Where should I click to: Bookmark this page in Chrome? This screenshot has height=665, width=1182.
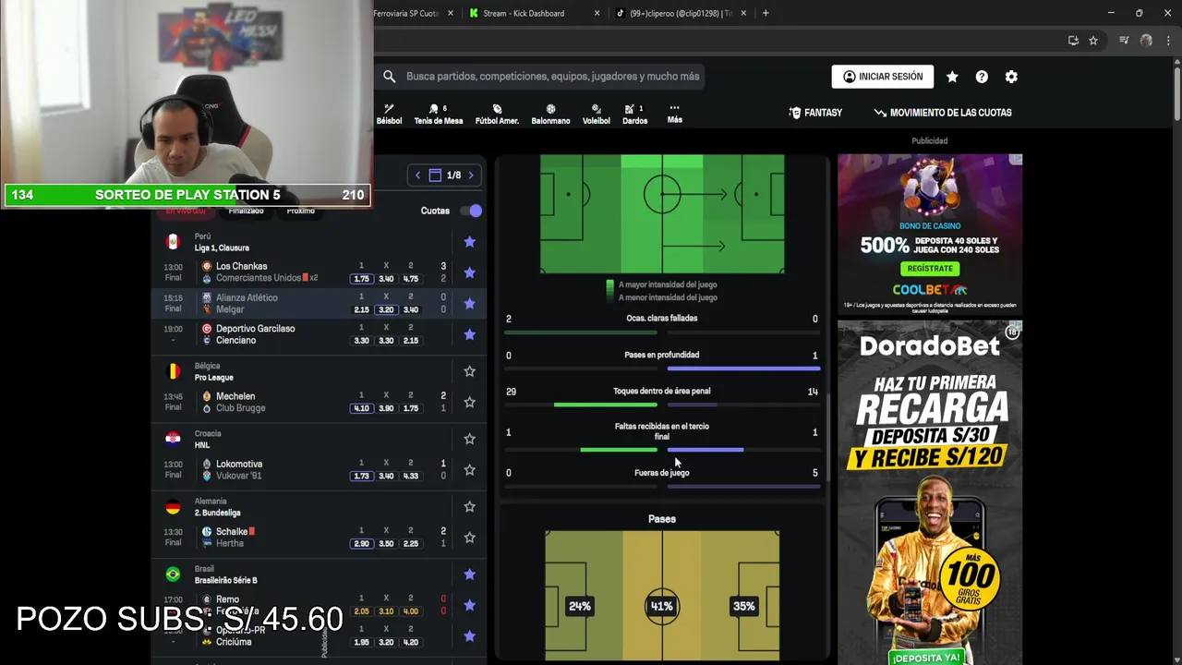1093,41
